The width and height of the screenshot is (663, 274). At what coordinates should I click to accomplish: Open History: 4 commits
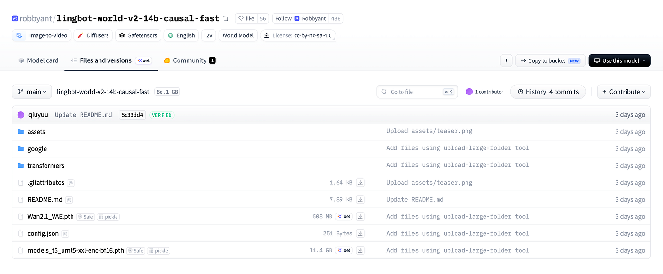(x=548, y=92)
